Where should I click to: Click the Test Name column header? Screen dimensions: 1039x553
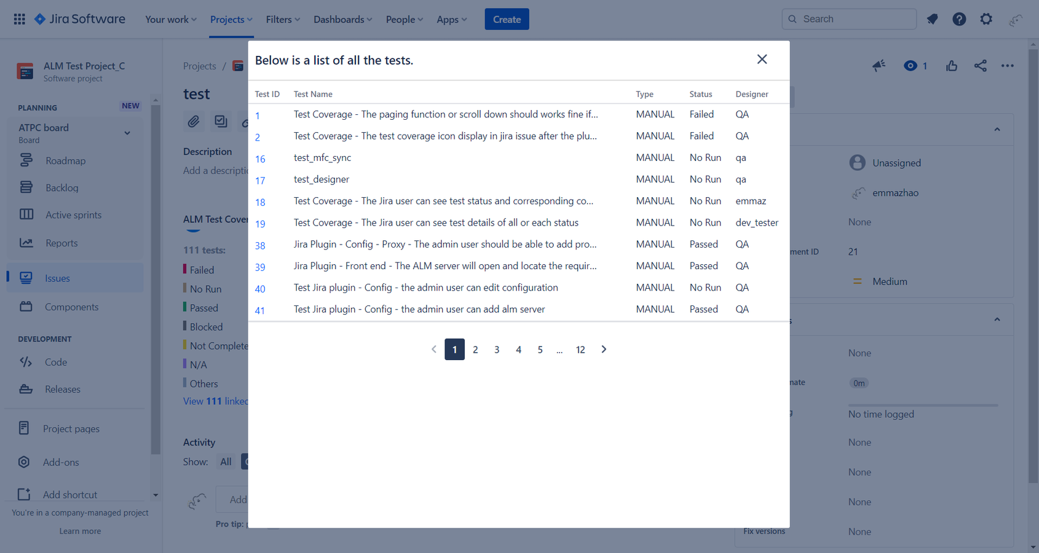click(x=313, y=94)
